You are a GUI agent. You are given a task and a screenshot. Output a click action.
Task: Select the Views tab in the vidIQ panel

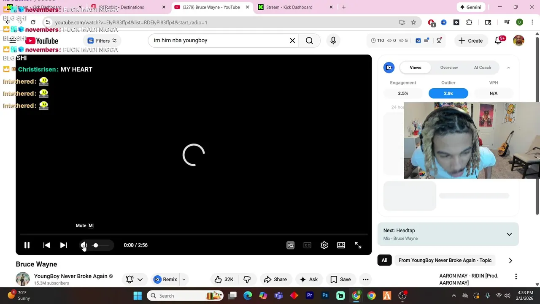coord(415,68)
